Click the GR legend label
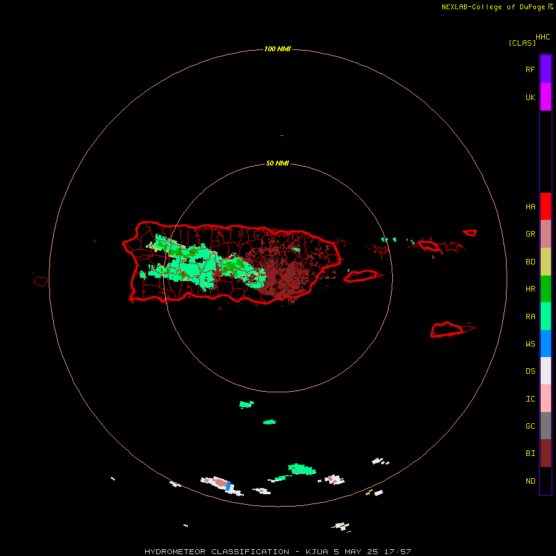This screenshot has width=556, height=556. [530, 234]
